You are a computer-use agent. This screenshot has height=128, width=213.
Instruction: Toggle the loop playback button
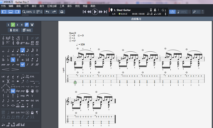173,12
